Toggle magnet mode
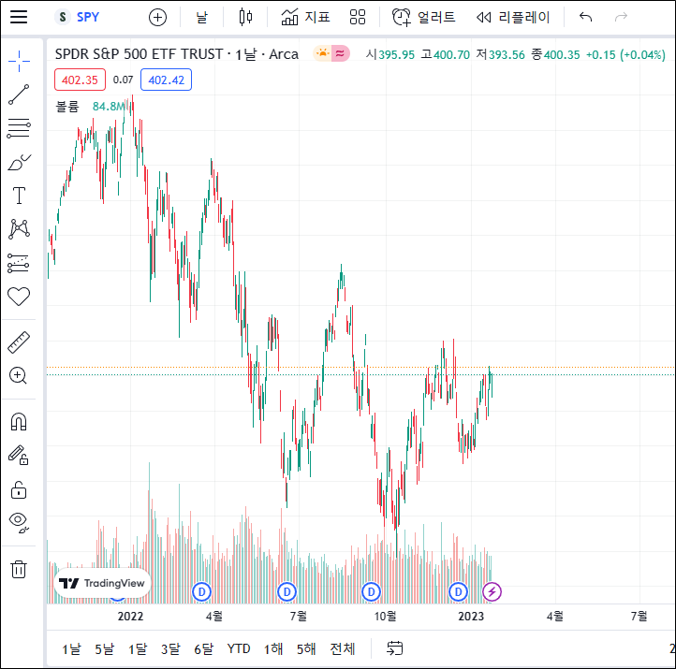 [19, 422]
